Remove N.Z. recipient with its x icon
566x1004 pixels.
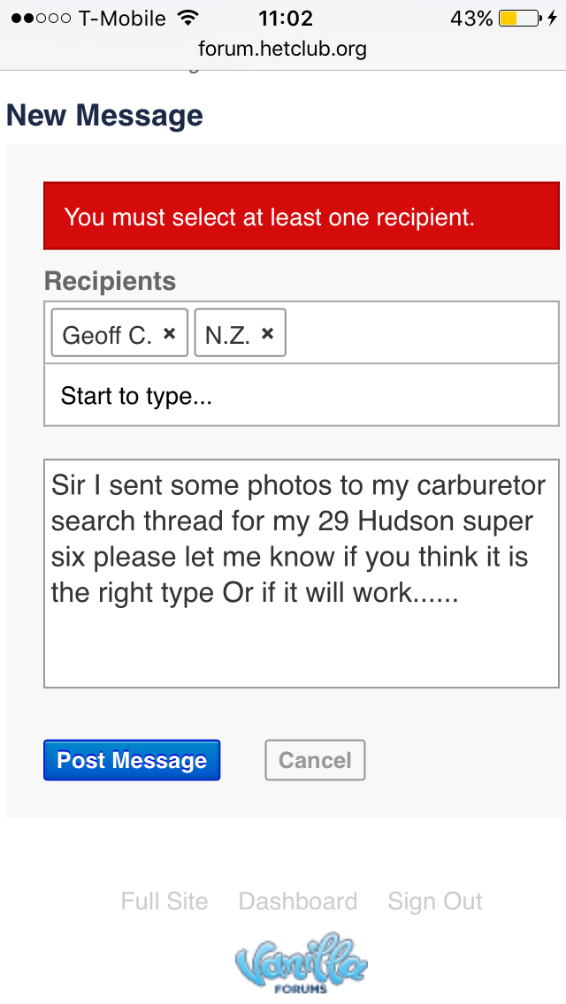pos(268,334)
